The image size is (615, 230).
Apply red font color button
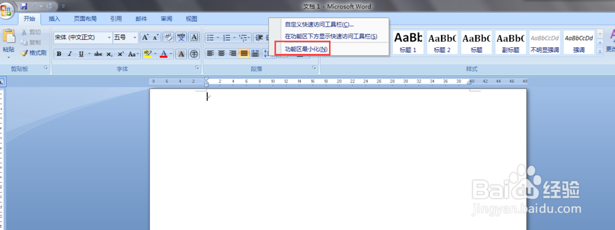pos(164,54)
